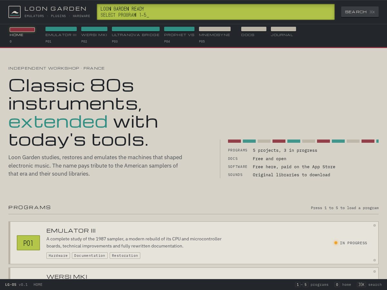The image size is (387, 290).
Task: Open the EMULATOR III card title
Action: [71, 230]
